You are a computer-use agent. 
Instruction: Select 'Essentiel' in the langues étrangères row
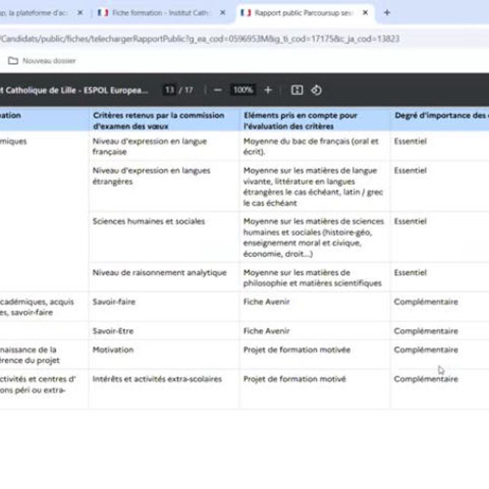click(x=410, y=171)
